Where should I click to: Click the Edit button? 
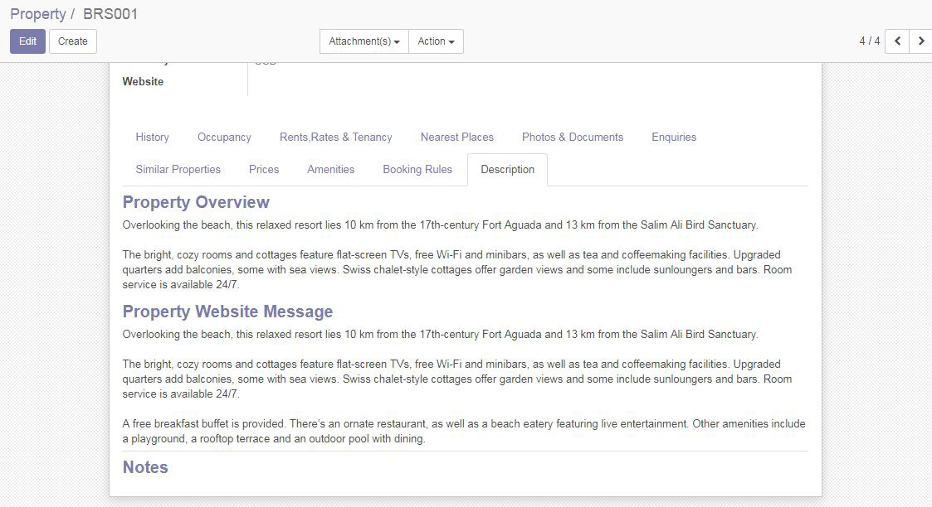point(27,41)
